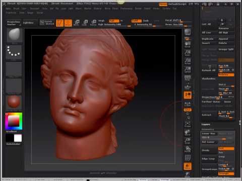The width and height of the screenshot is (242, 181).
Task: Activate the Rotate transform mode in top shelf
Action: [x=93, y=23]
